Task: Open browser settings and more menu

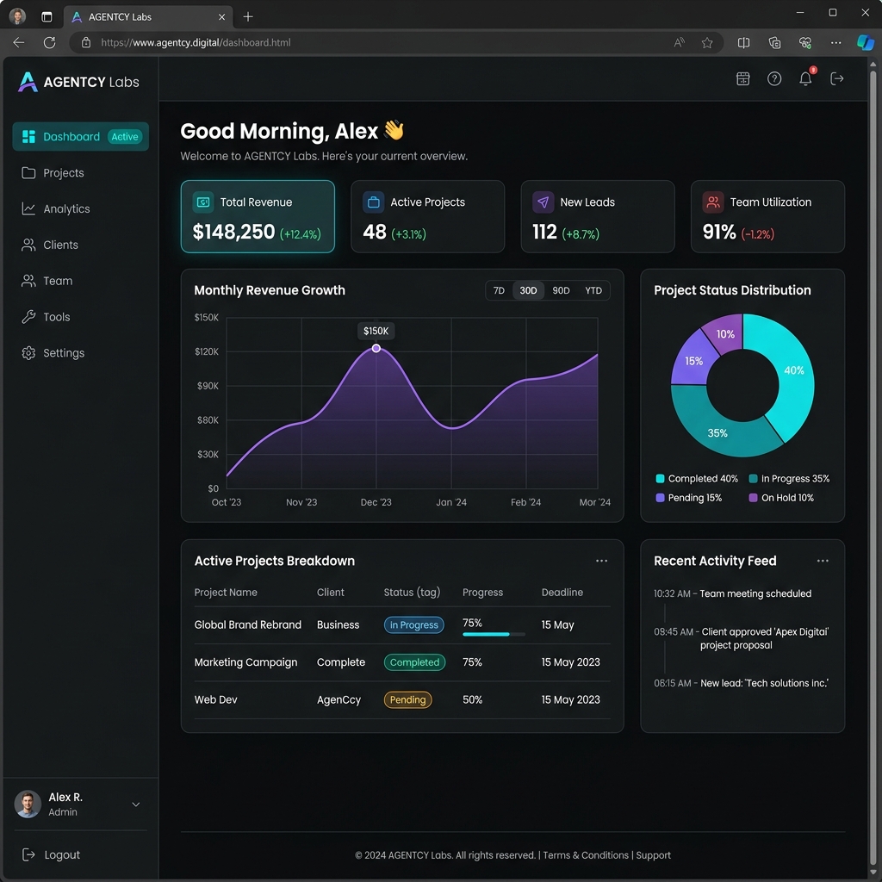Action: pos(835,43)
